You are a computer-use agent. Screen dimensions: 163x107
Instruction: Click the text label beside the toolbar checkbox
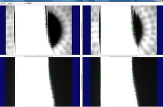pyautogui.click(x=29, y=3)
